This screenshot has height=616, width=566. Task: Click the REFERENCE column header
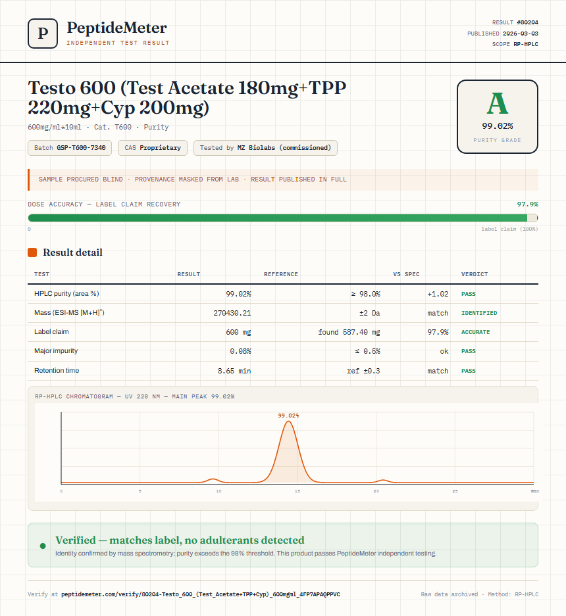tap(281, 274)
